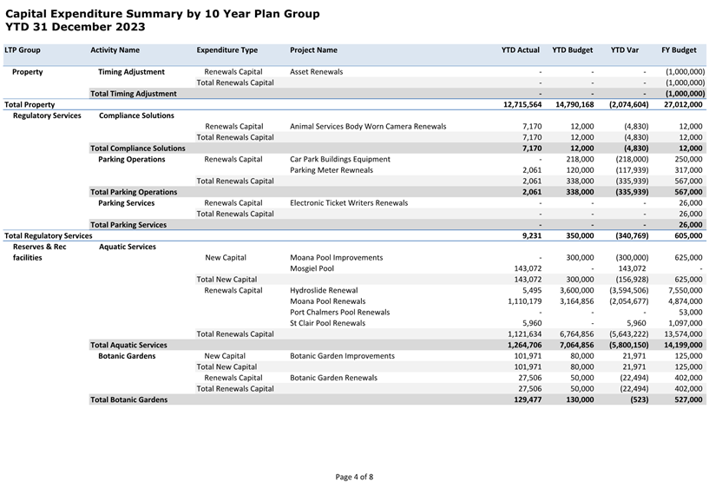Click the 'Asset Renewals' project name

(x=316, y=72)
